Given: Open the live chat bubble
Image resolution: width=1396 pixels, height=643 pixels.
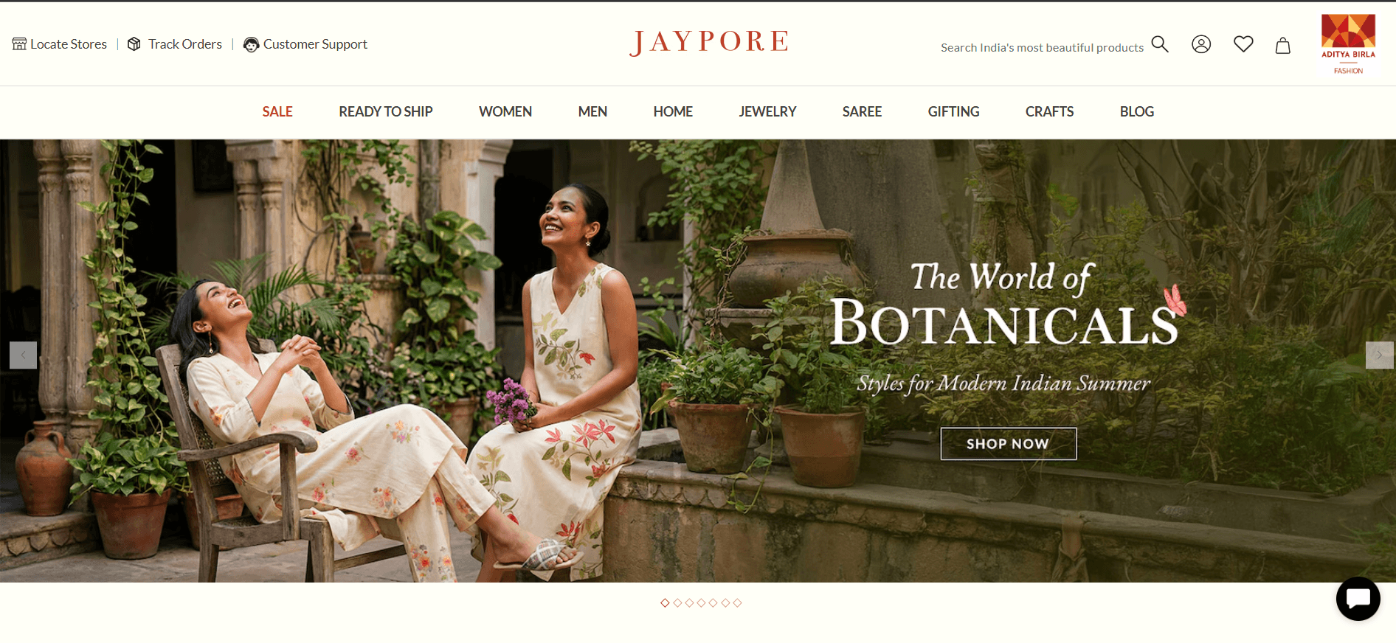Looking at the screenshot, I should (1358, 599).
